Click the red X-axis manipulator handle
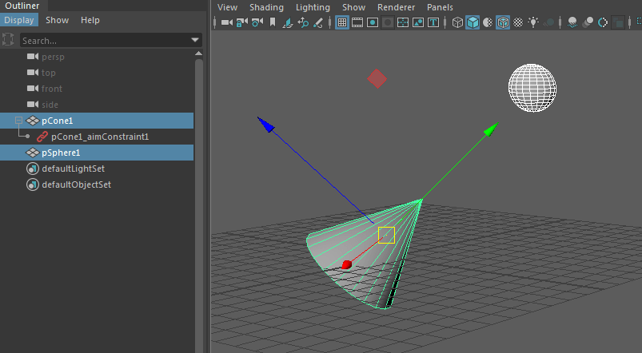The image size is (642, 353). coord(347,264)
